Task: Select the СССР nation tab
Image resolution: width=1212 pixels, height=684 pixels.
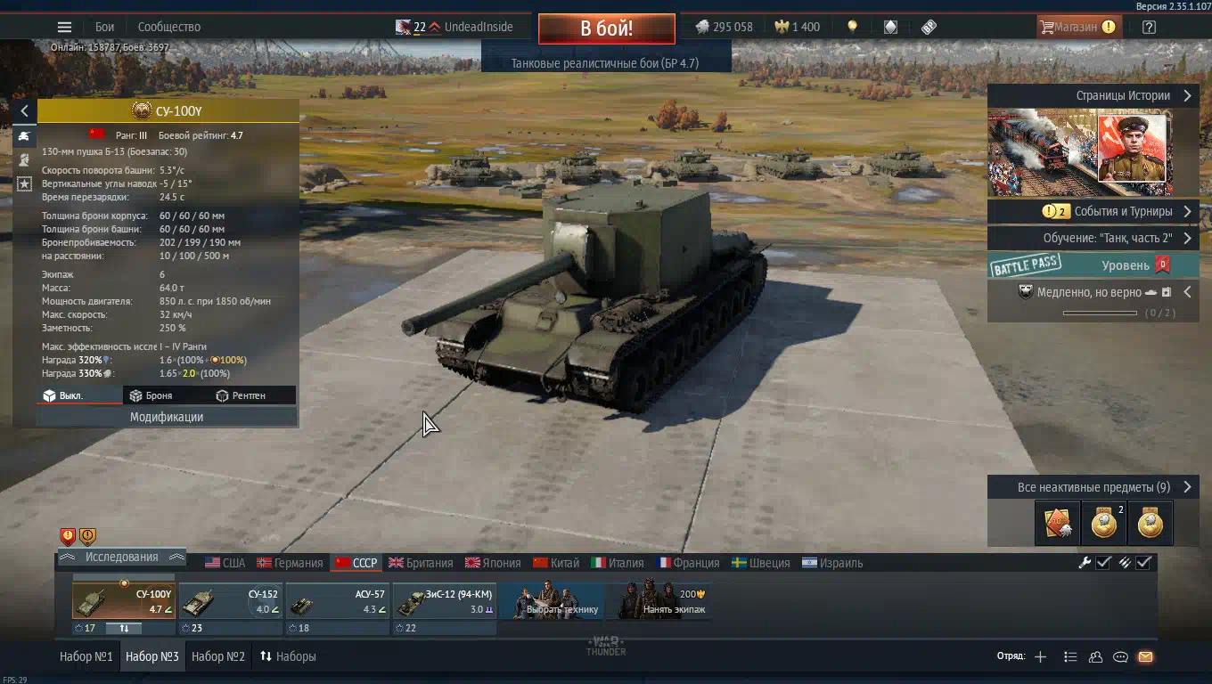Action: click(356, 563)
